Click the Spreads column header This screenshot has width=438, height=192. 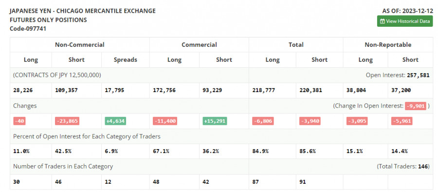pos(126,59)
